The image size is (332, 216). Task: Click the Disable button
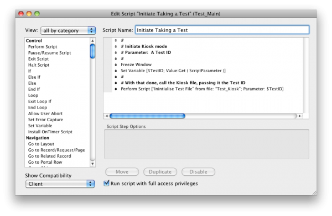pyautogui.click(x=198, y=172)
